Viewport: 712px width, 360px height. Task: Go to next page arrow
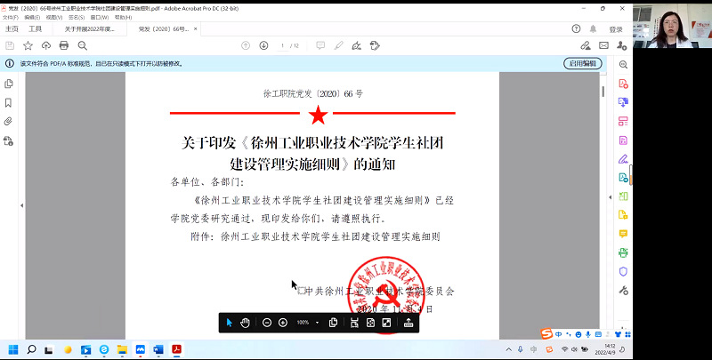263,45
